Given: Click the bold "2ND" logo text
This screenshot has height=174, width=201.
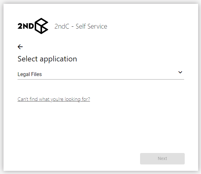Looking at the screenshot, I should 26,26.
